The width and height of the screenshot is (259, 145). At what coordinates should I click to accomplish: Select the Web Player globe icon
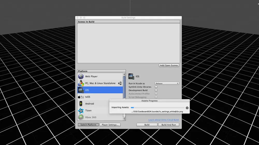click(x=81, y=76)
